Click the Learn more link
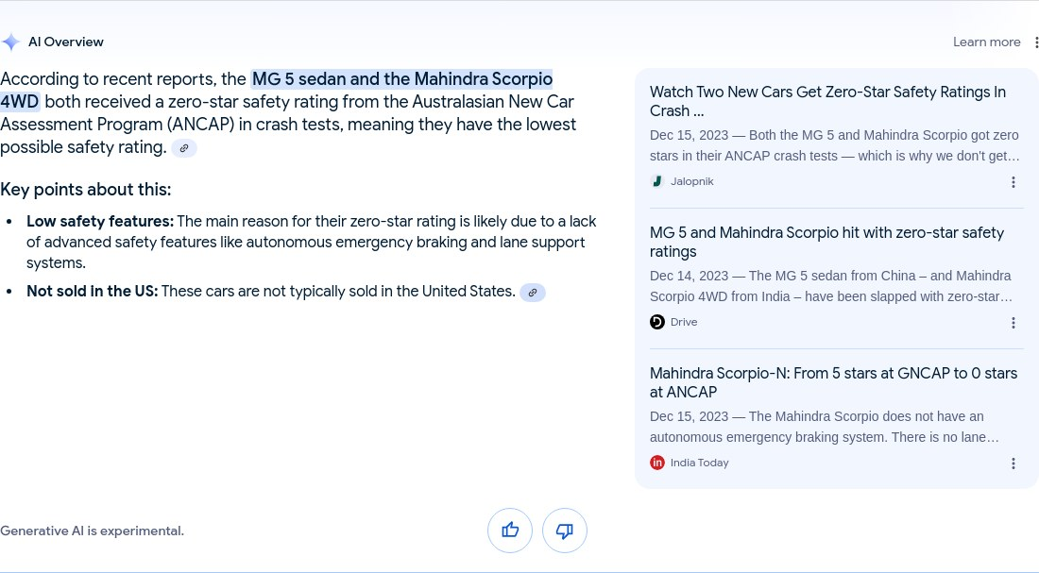Image resolution: width=1039 pixels, height=573 pixels. point(987,42)
